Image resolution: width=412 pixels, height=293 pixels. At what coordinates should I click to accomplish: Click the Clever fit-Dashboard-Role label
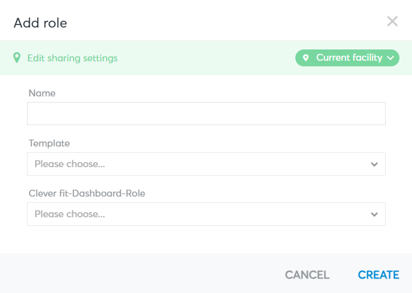pyautogui.click(x=87, y=193)
